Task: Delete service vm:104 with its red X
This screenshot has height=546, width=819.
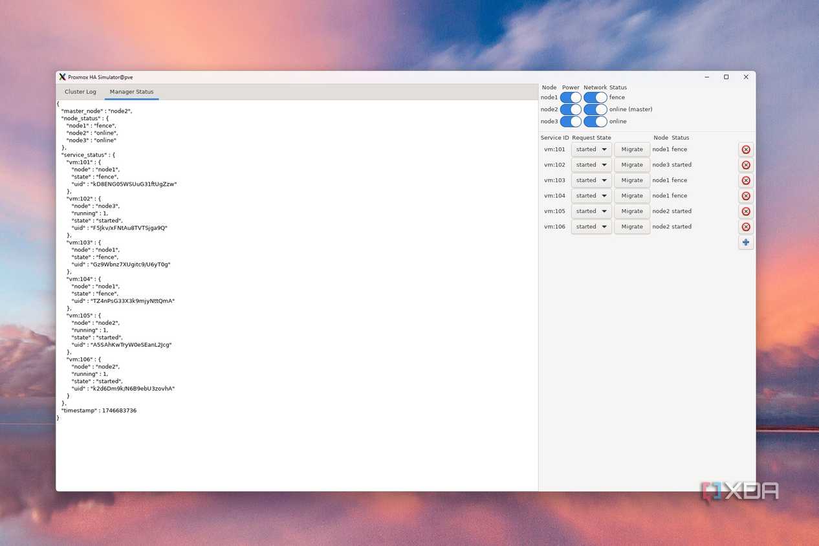Action: (746, 196)
